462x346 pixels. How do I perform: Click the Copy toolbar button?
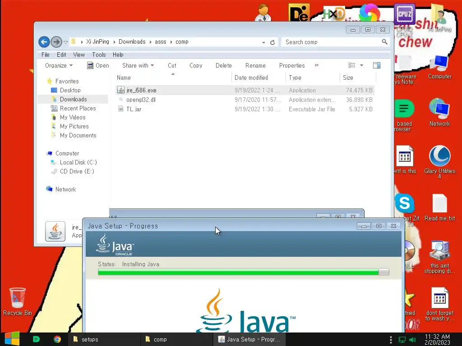(x=196, y=65)
